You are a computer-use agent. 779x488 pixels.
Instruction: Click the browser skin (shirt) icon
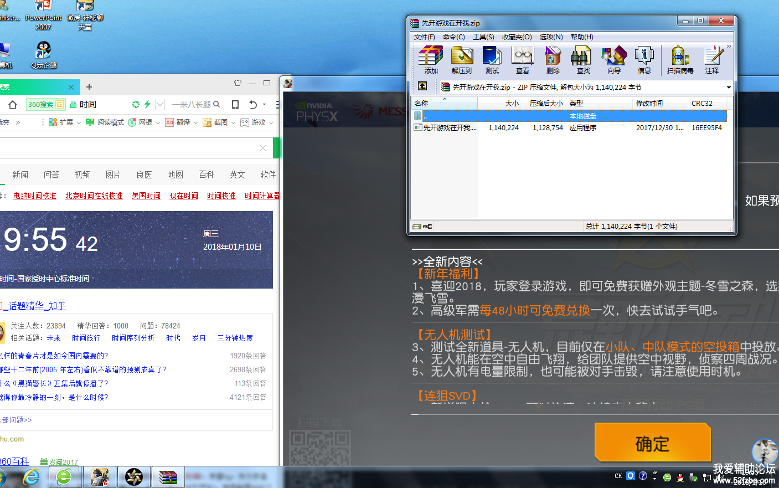[238, 83]
